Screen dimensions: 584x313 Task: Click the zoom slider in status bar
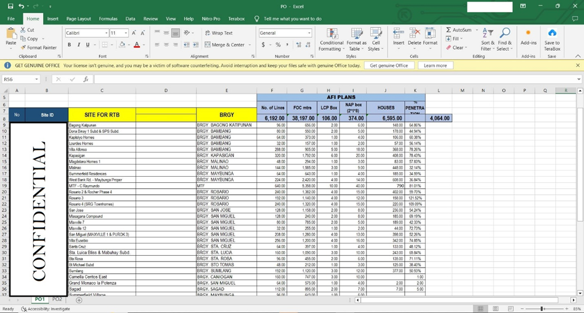[x=541, y=309]
